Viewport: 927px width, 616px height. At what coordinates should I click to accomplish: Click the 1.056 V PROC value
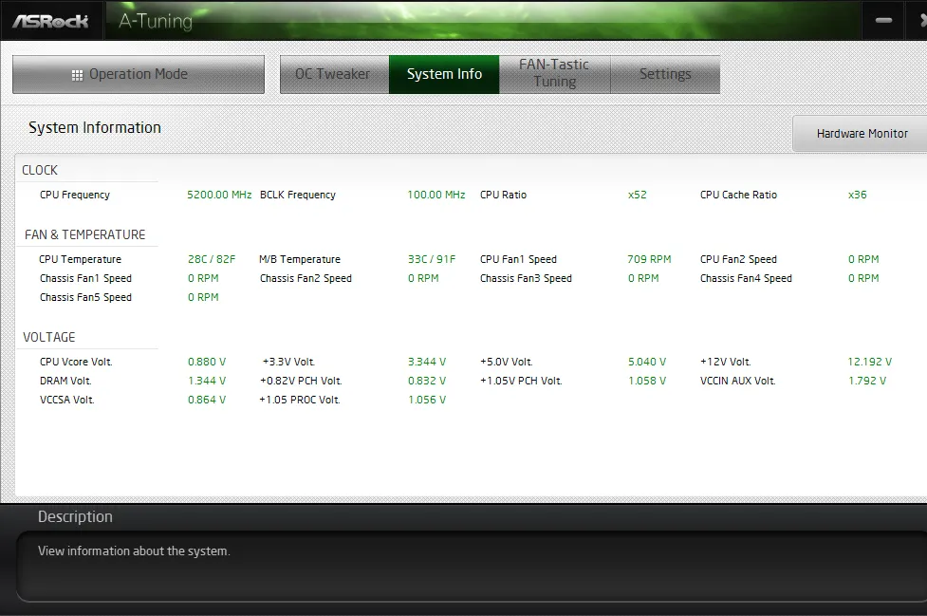point(427,400)
